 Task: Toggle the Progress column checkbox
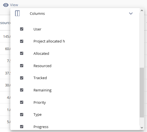22,127
